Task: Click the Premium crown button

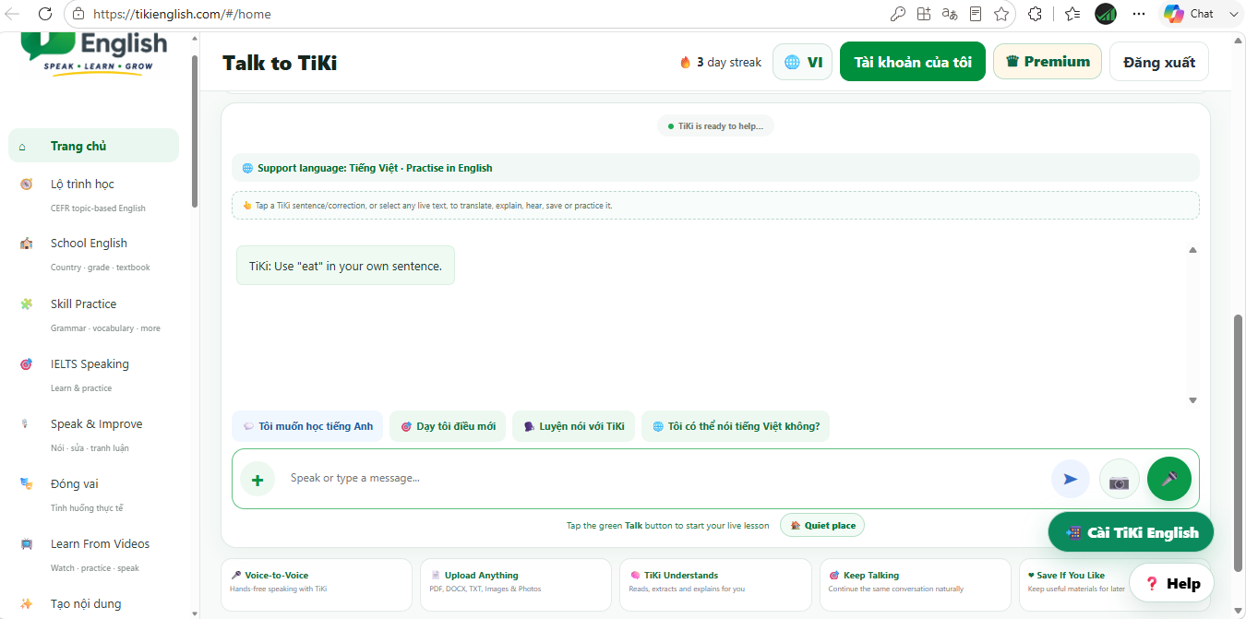Action: 1048,62
